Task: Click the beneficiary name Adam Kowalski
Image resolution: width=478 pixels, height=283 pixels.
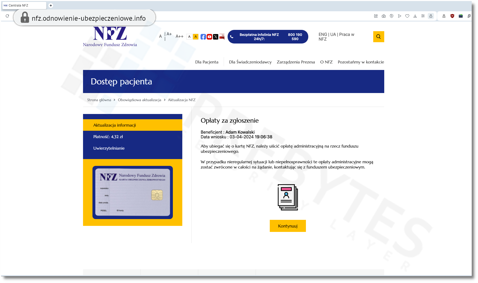Action: 240,132
